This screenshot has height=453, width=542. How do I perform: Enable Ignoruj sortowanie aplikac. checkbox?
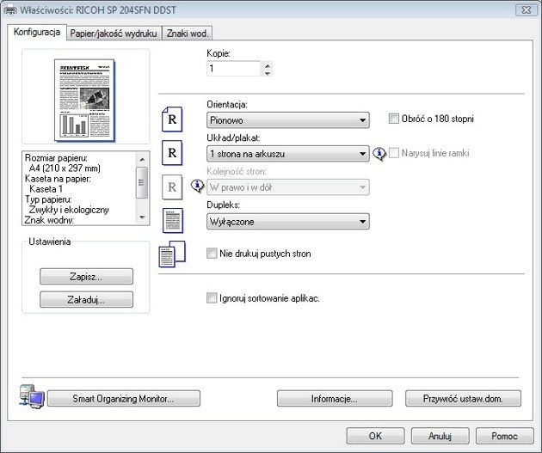click(212, 298)
